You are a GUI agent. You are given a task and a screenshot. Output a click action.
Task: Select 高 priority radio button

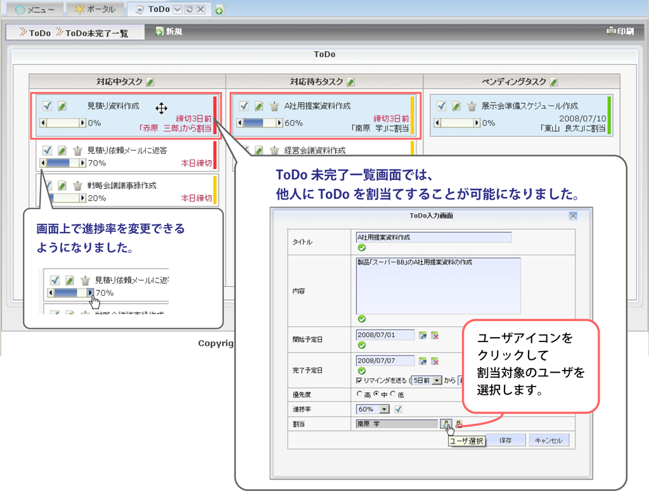click(x=359, y=394)
